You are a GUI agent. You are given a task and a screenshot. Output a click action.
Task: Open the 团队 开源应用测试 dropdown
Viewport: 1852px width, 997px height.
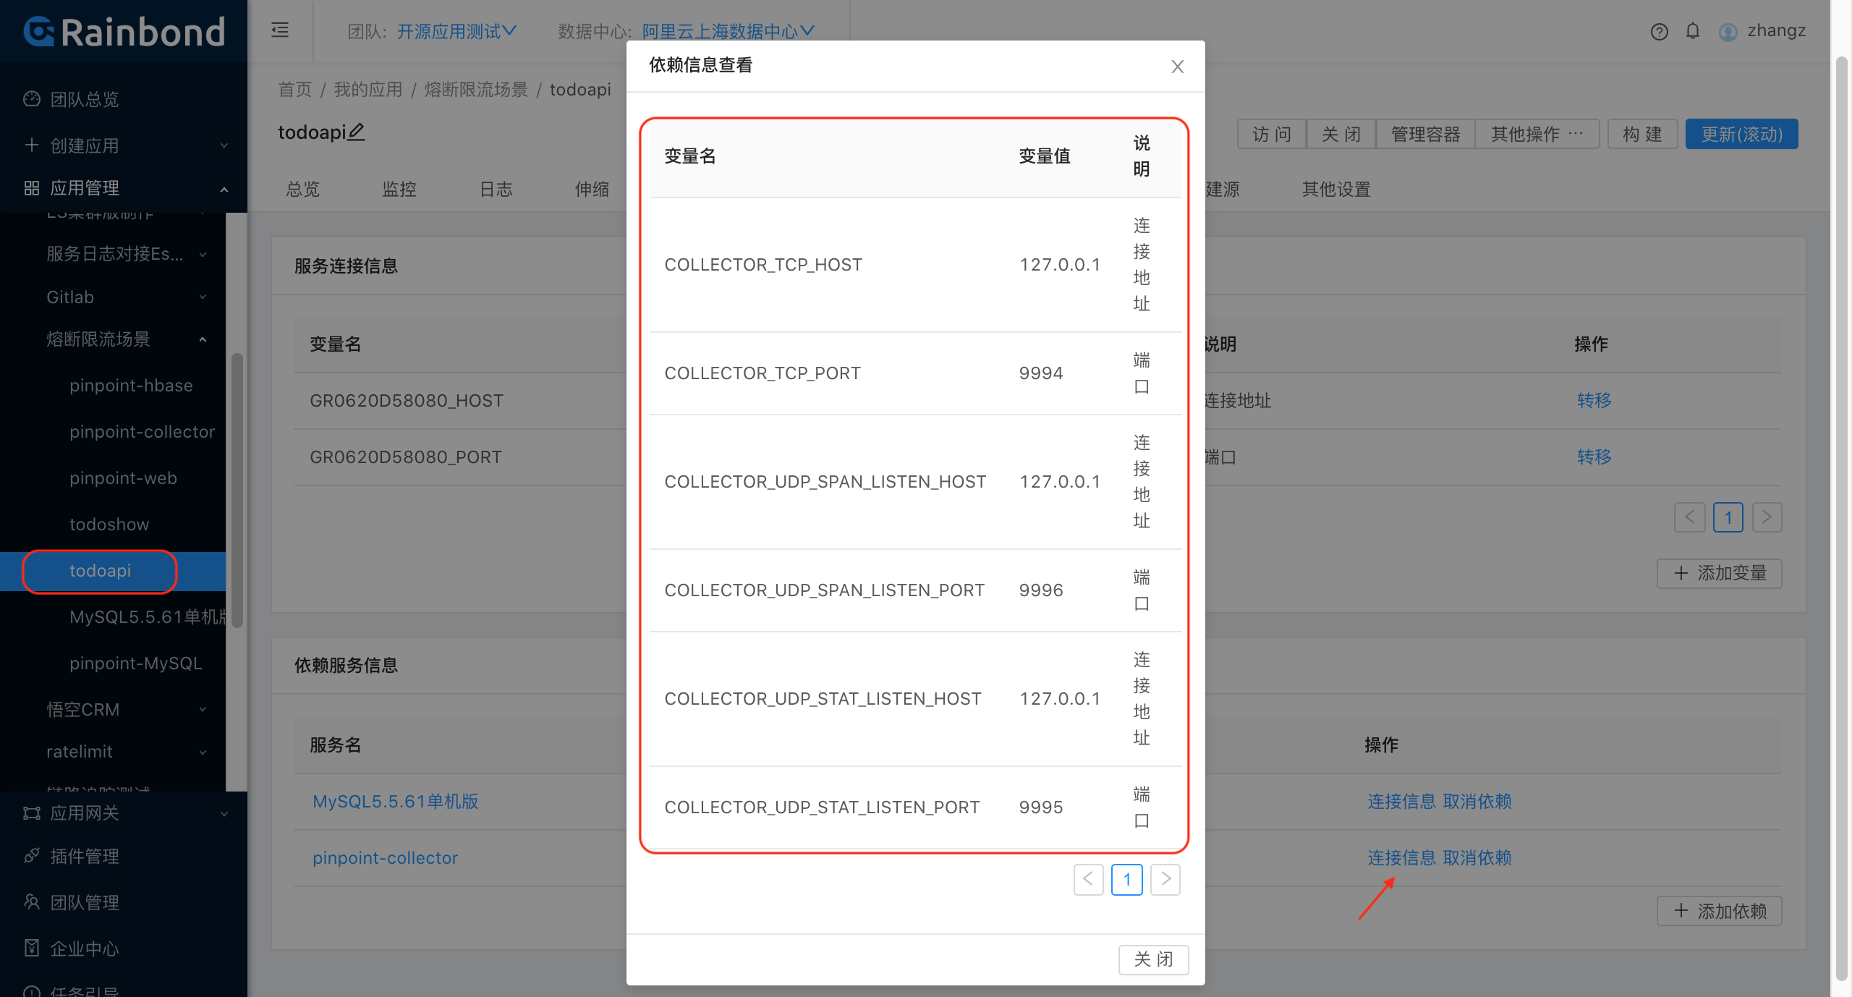(x=456, y=31)
